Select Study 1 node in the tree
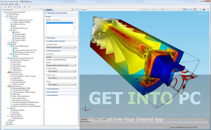 tap(11, 122)
